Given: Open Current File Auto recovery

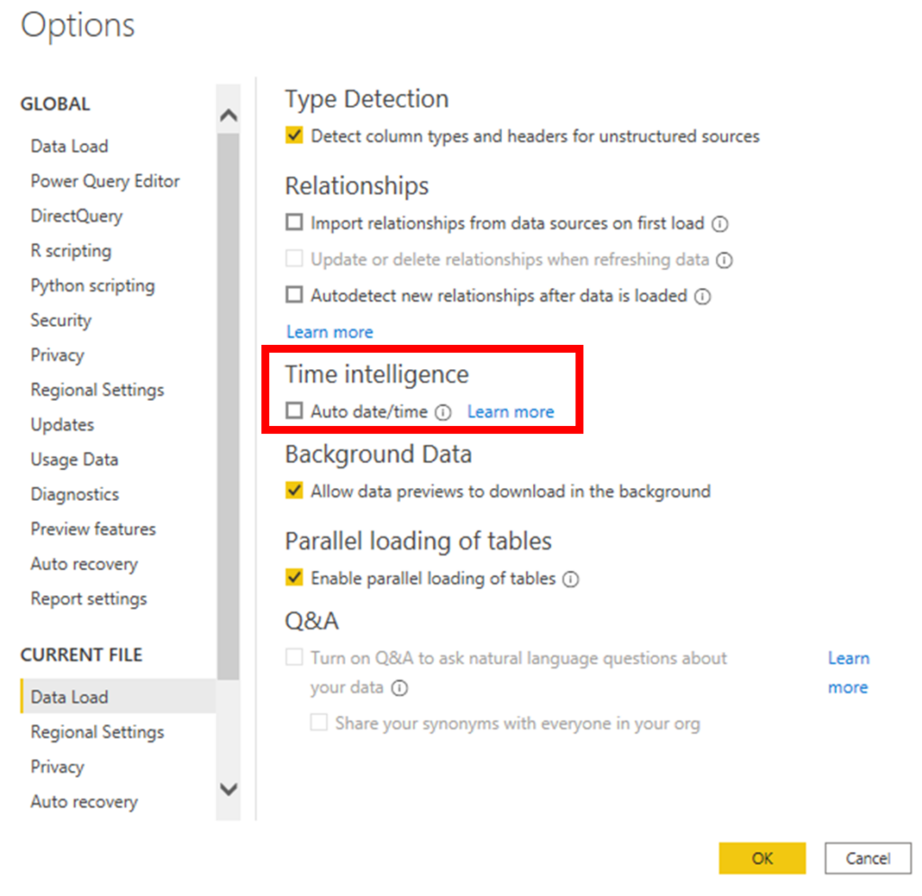Looking at the screenshot, I should tap(84, 802).
